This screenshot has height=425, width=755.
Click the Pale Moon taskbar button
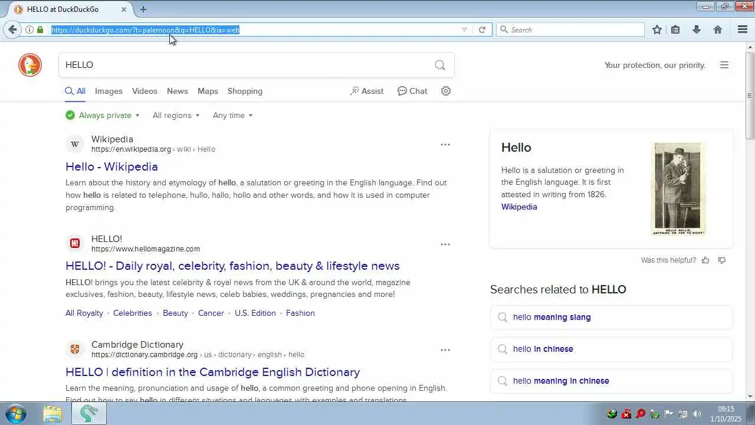[89, 414]
